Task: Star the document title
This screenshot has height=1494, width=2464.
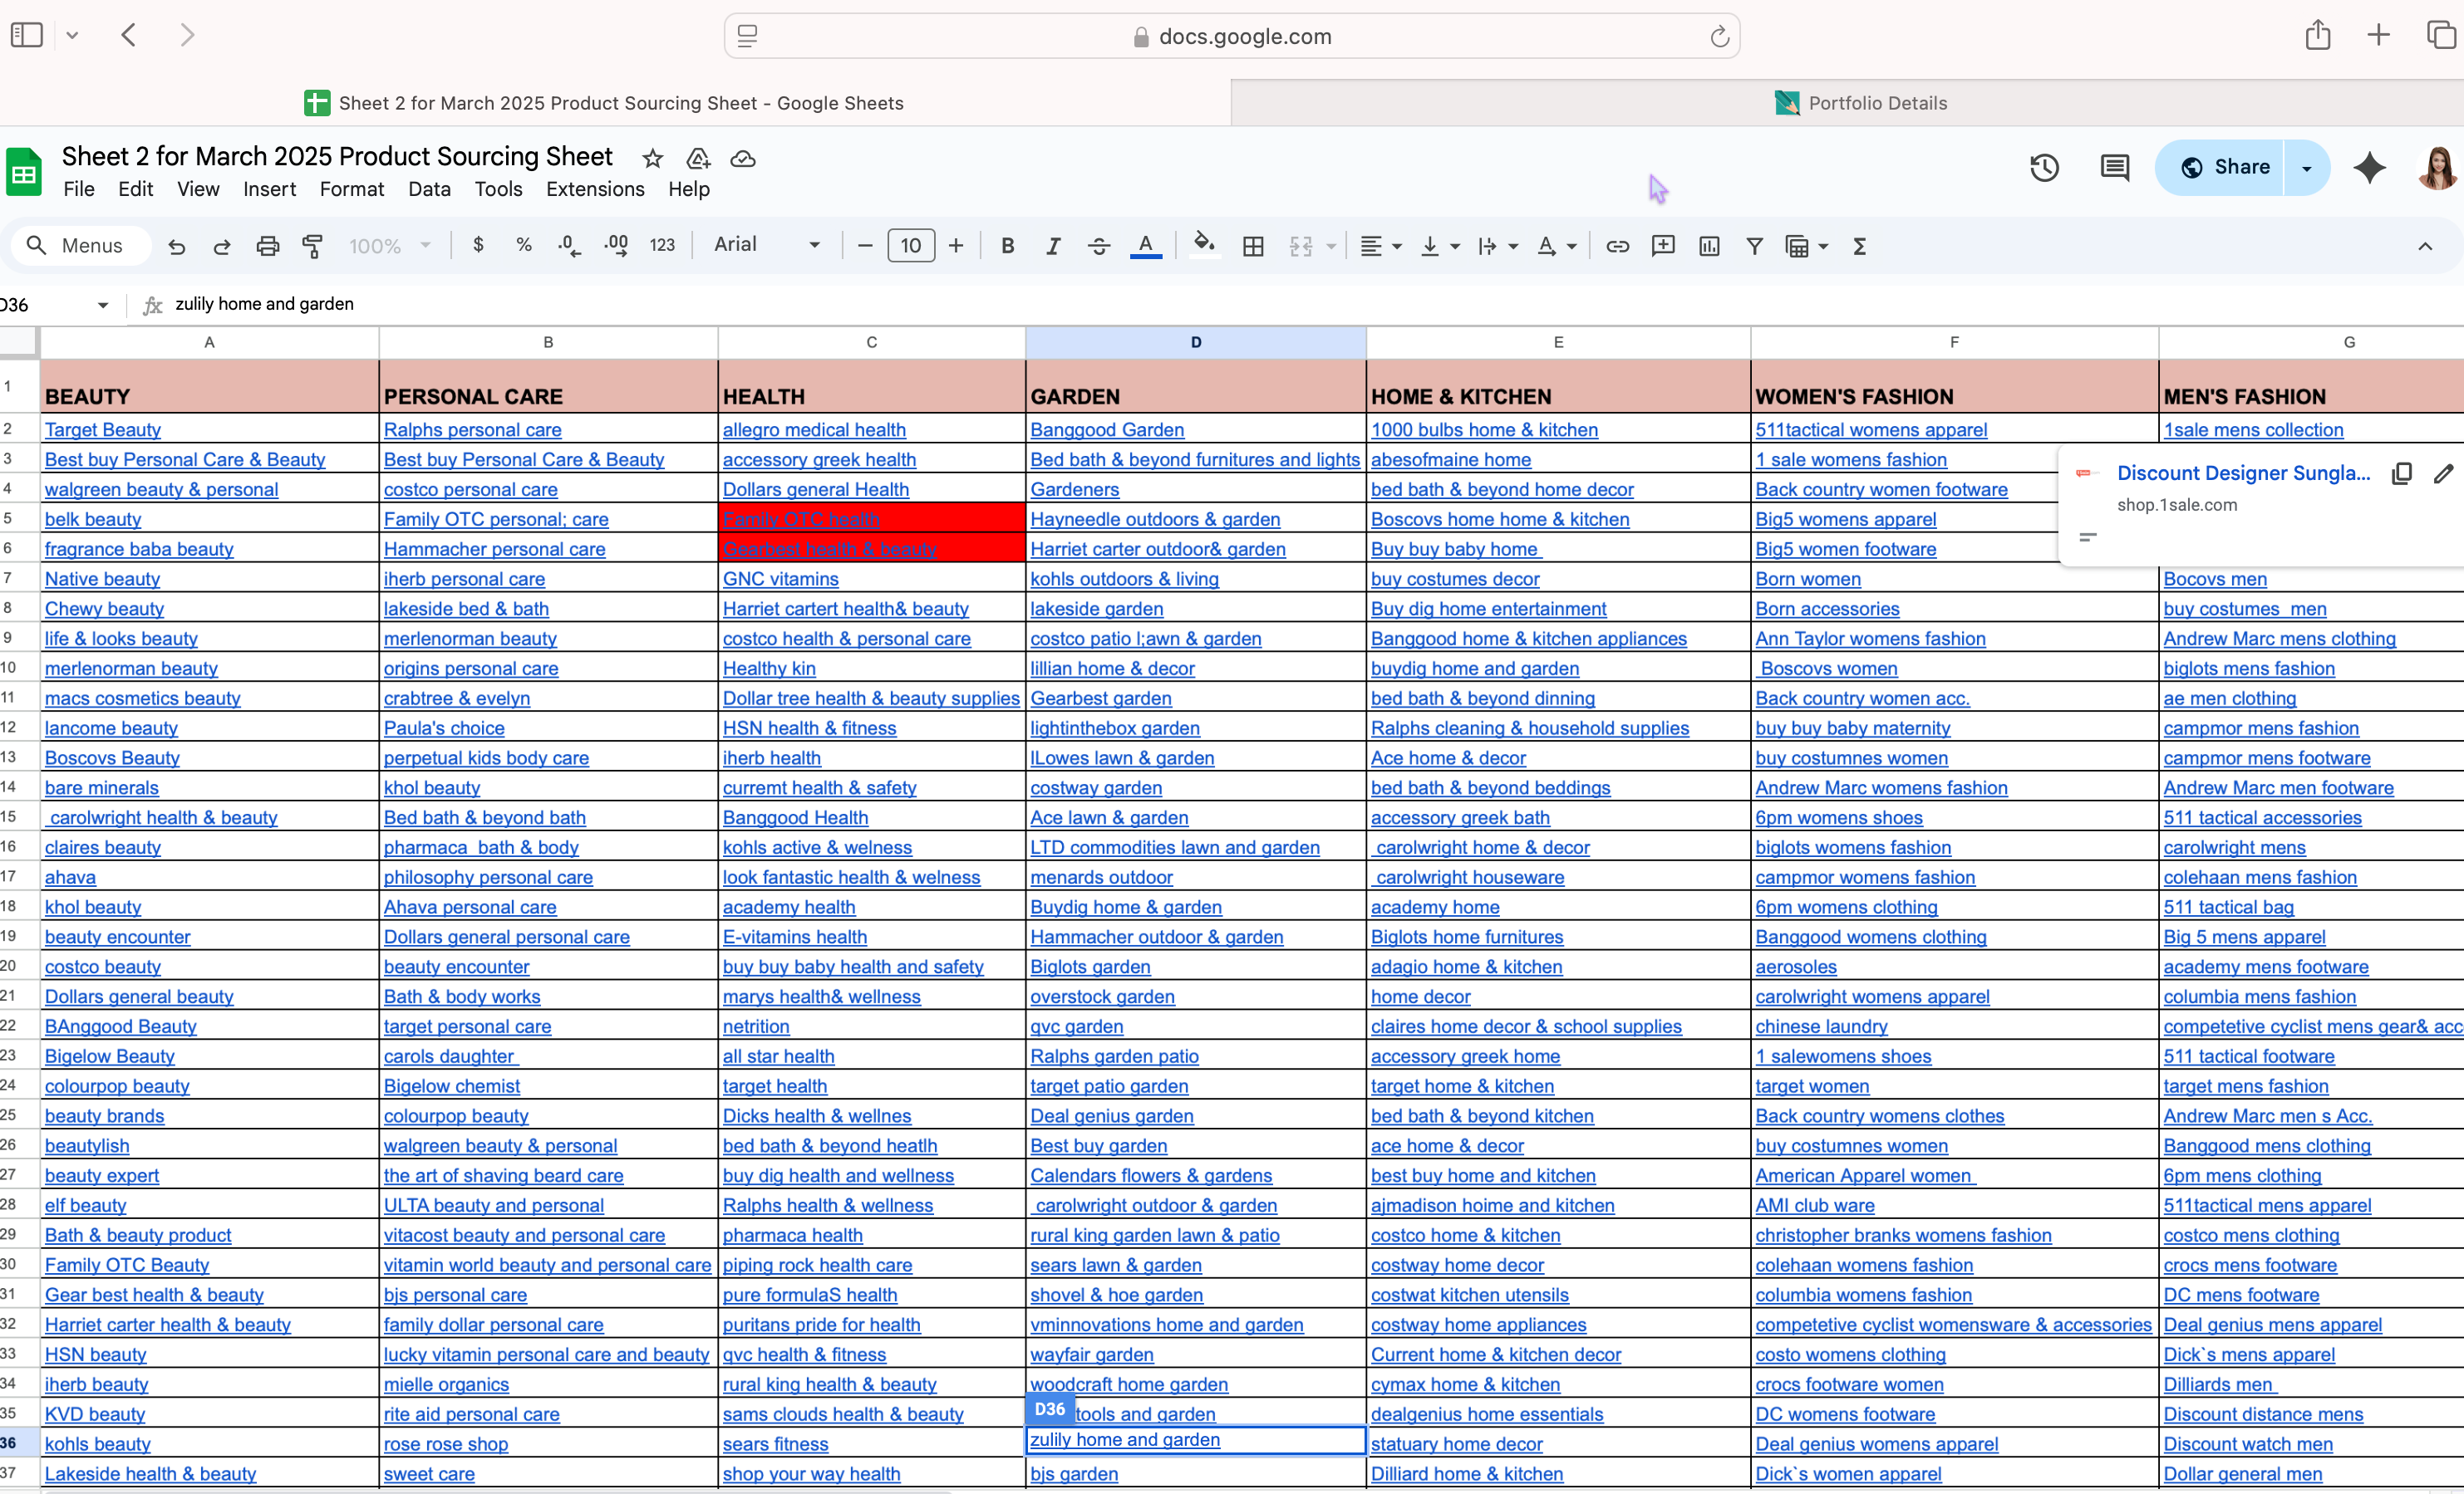Action: point(653,158)
